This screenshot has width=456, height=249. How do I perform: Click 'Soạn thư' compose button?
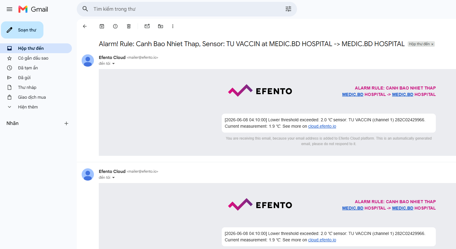[x=22, y=30]
